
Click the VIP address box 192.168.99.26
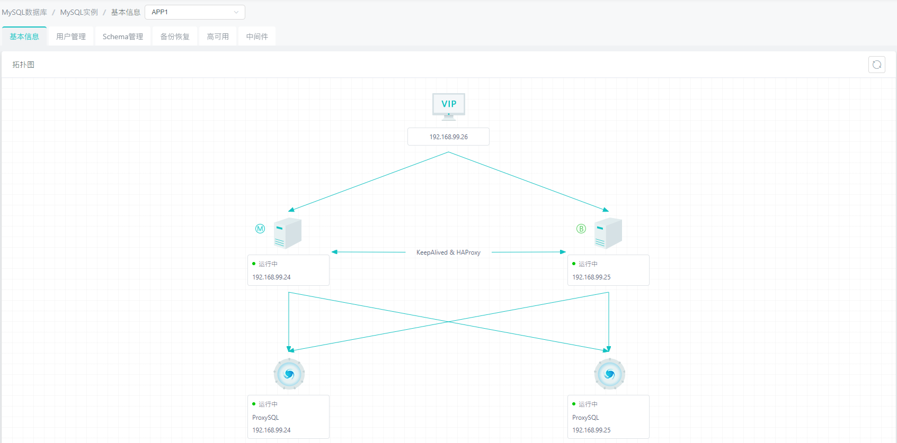[448, 137]
